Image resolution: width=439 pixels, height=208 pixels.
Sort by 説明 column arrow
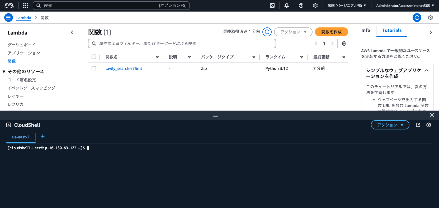tap(189, 57)
